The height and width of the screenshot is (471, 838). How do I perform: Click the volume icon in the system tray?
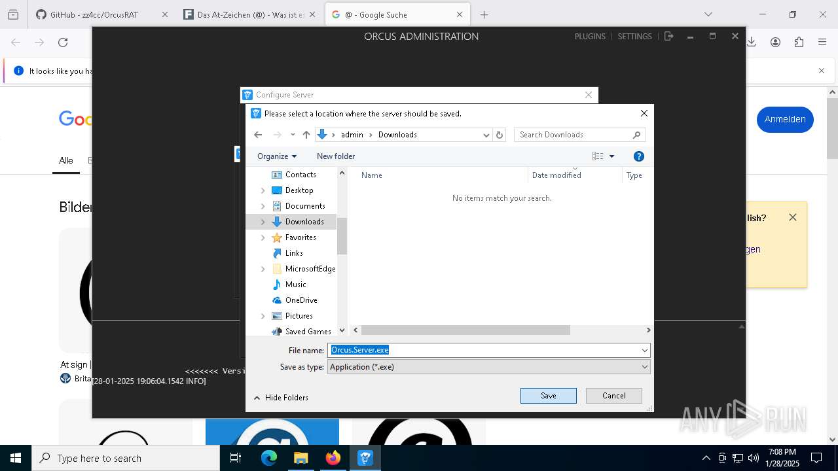[754, 458]
